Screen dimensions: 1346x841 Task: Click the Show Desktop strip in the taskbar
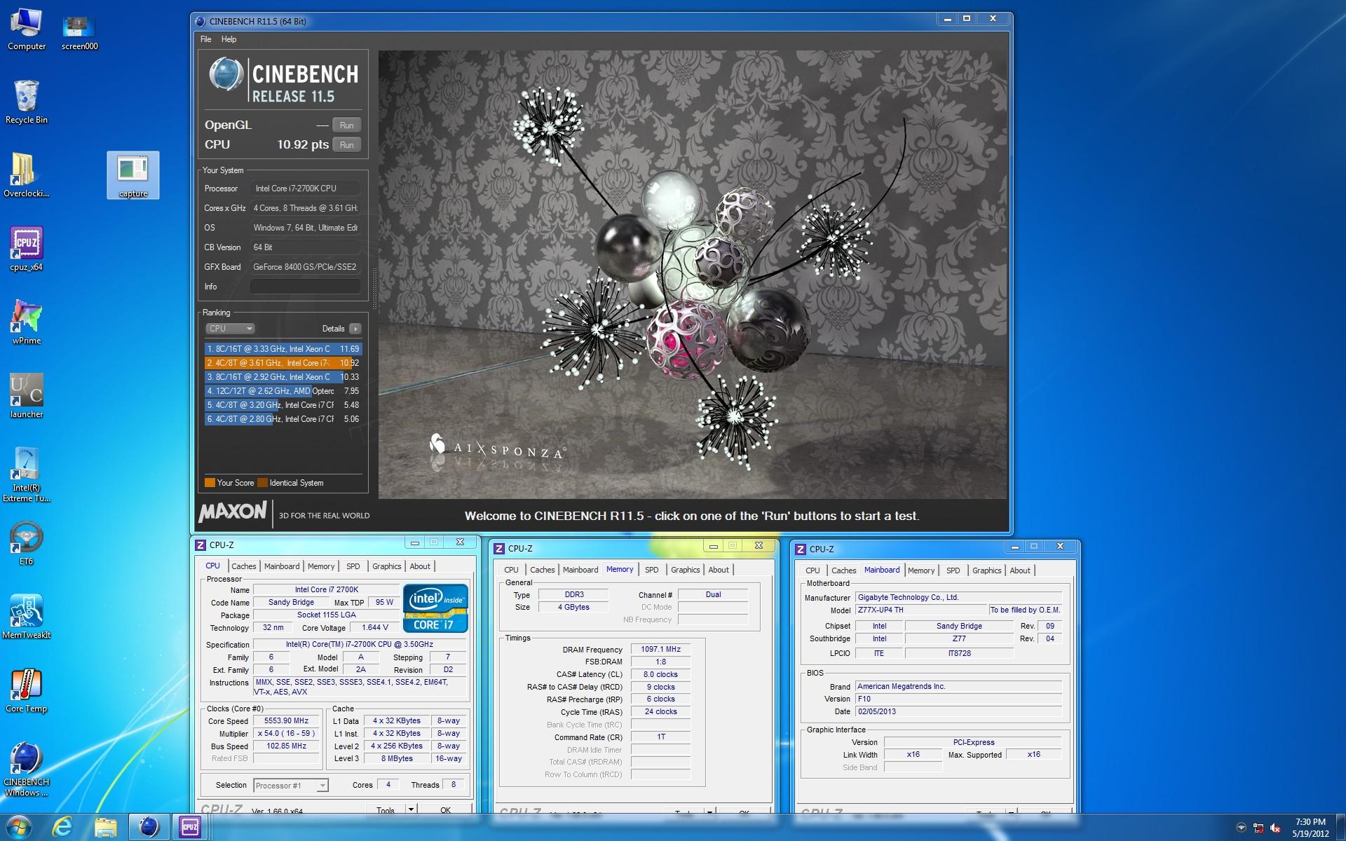point(1342,828)
